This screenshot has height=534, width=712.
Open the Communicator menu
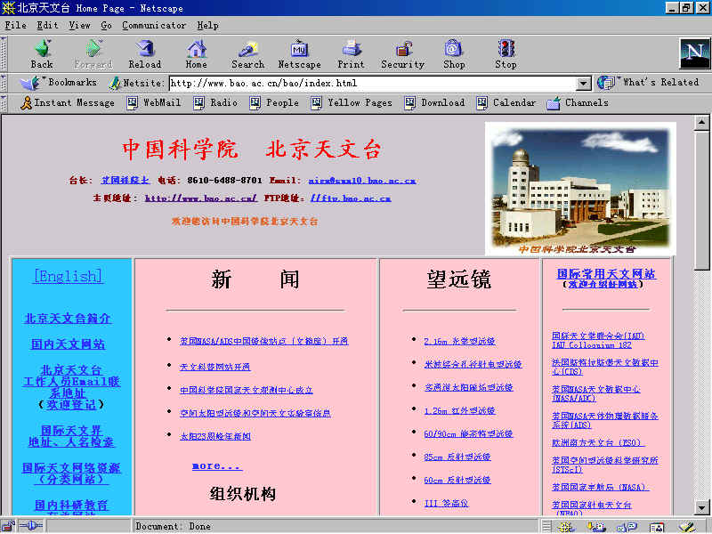(x=154, y=26)
